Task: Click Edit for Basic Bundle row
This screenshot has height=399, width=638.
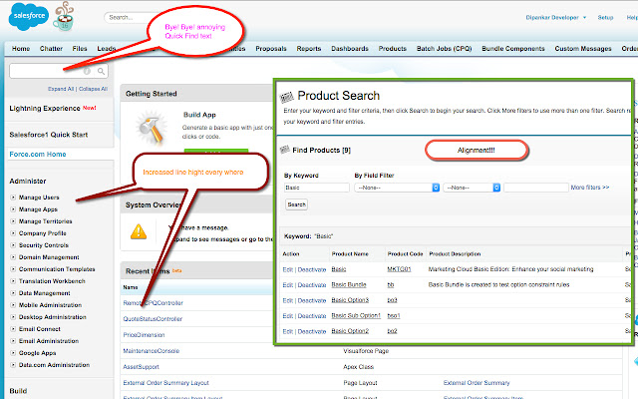Action: [x=287, y=285]
